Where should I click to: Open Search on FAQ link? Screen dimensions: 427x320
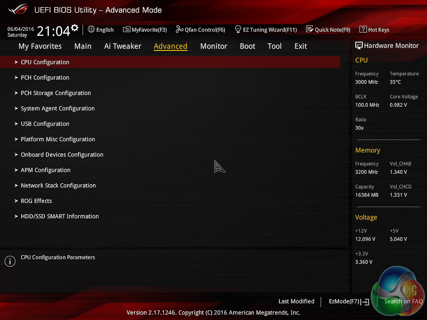[403, 301]
